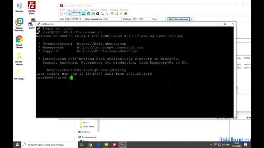
Task: Select the Google Chrome desktop shortcut
Action: coord(19,42)
